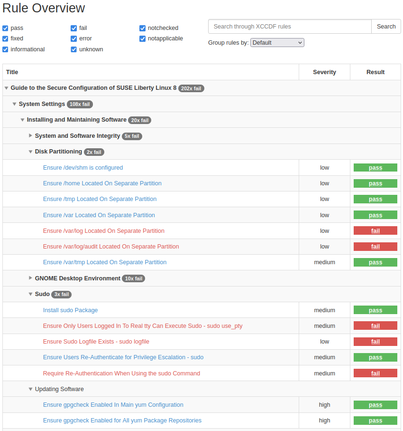Open the Group rules by dropdown

pos(277,43)
